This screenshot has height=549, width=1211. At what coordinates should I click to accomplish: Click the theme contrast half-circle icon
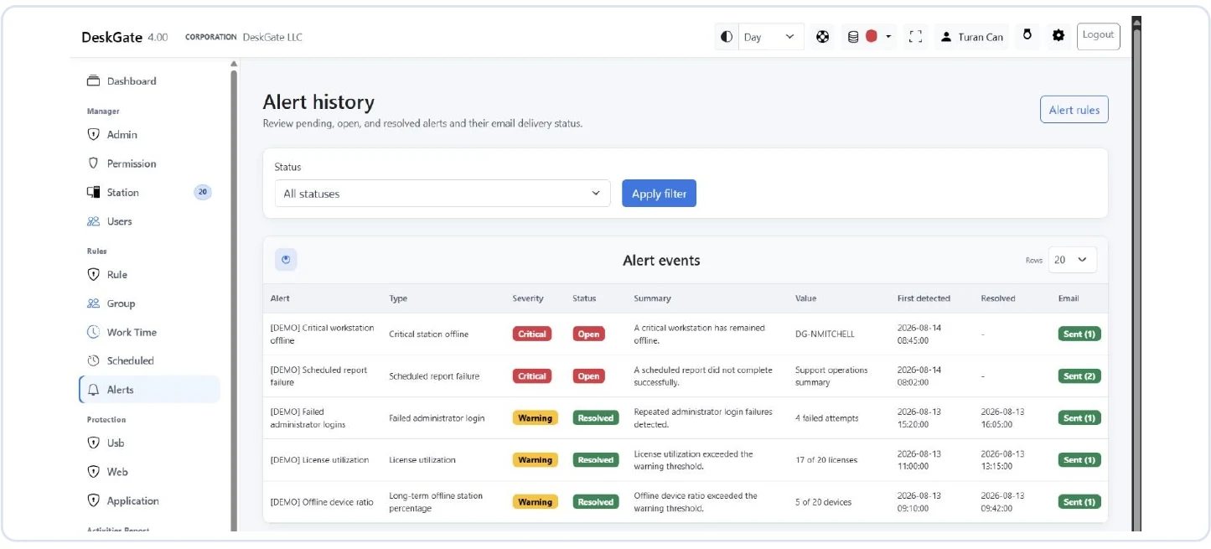tap(727, 37)
